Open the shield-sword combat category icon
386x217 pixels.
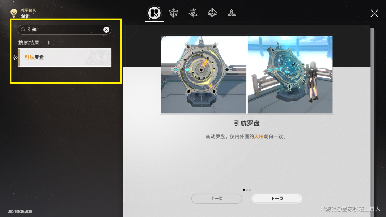[174, 13]
